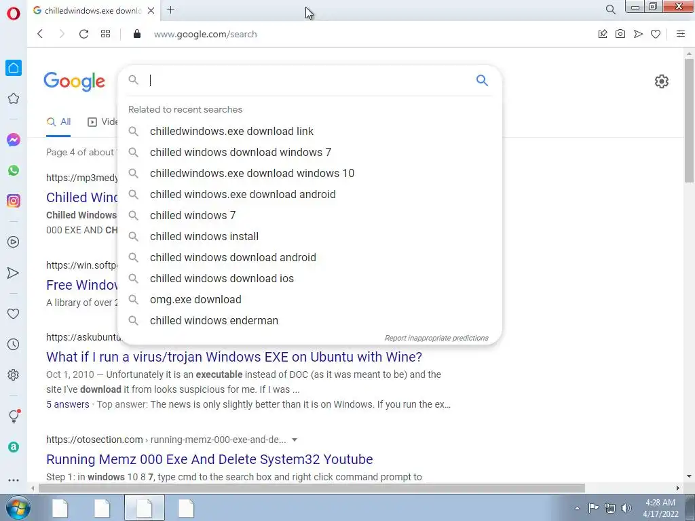Open the Windows Start menu
This screenshot has width=695, height=521.
(18, 508)
